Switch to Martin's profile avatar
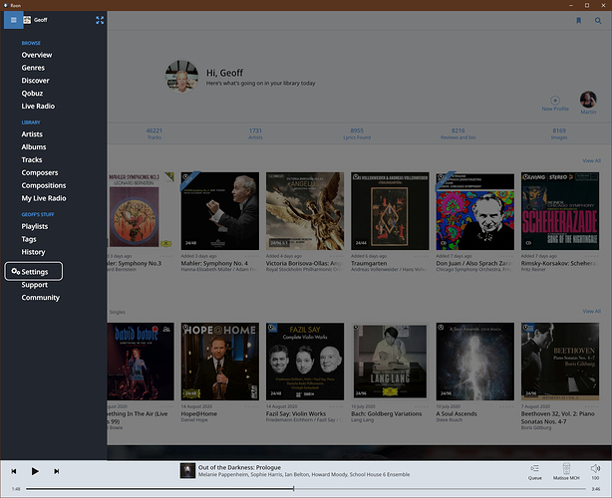The image size is (612, 498). [x=588, y=100]
